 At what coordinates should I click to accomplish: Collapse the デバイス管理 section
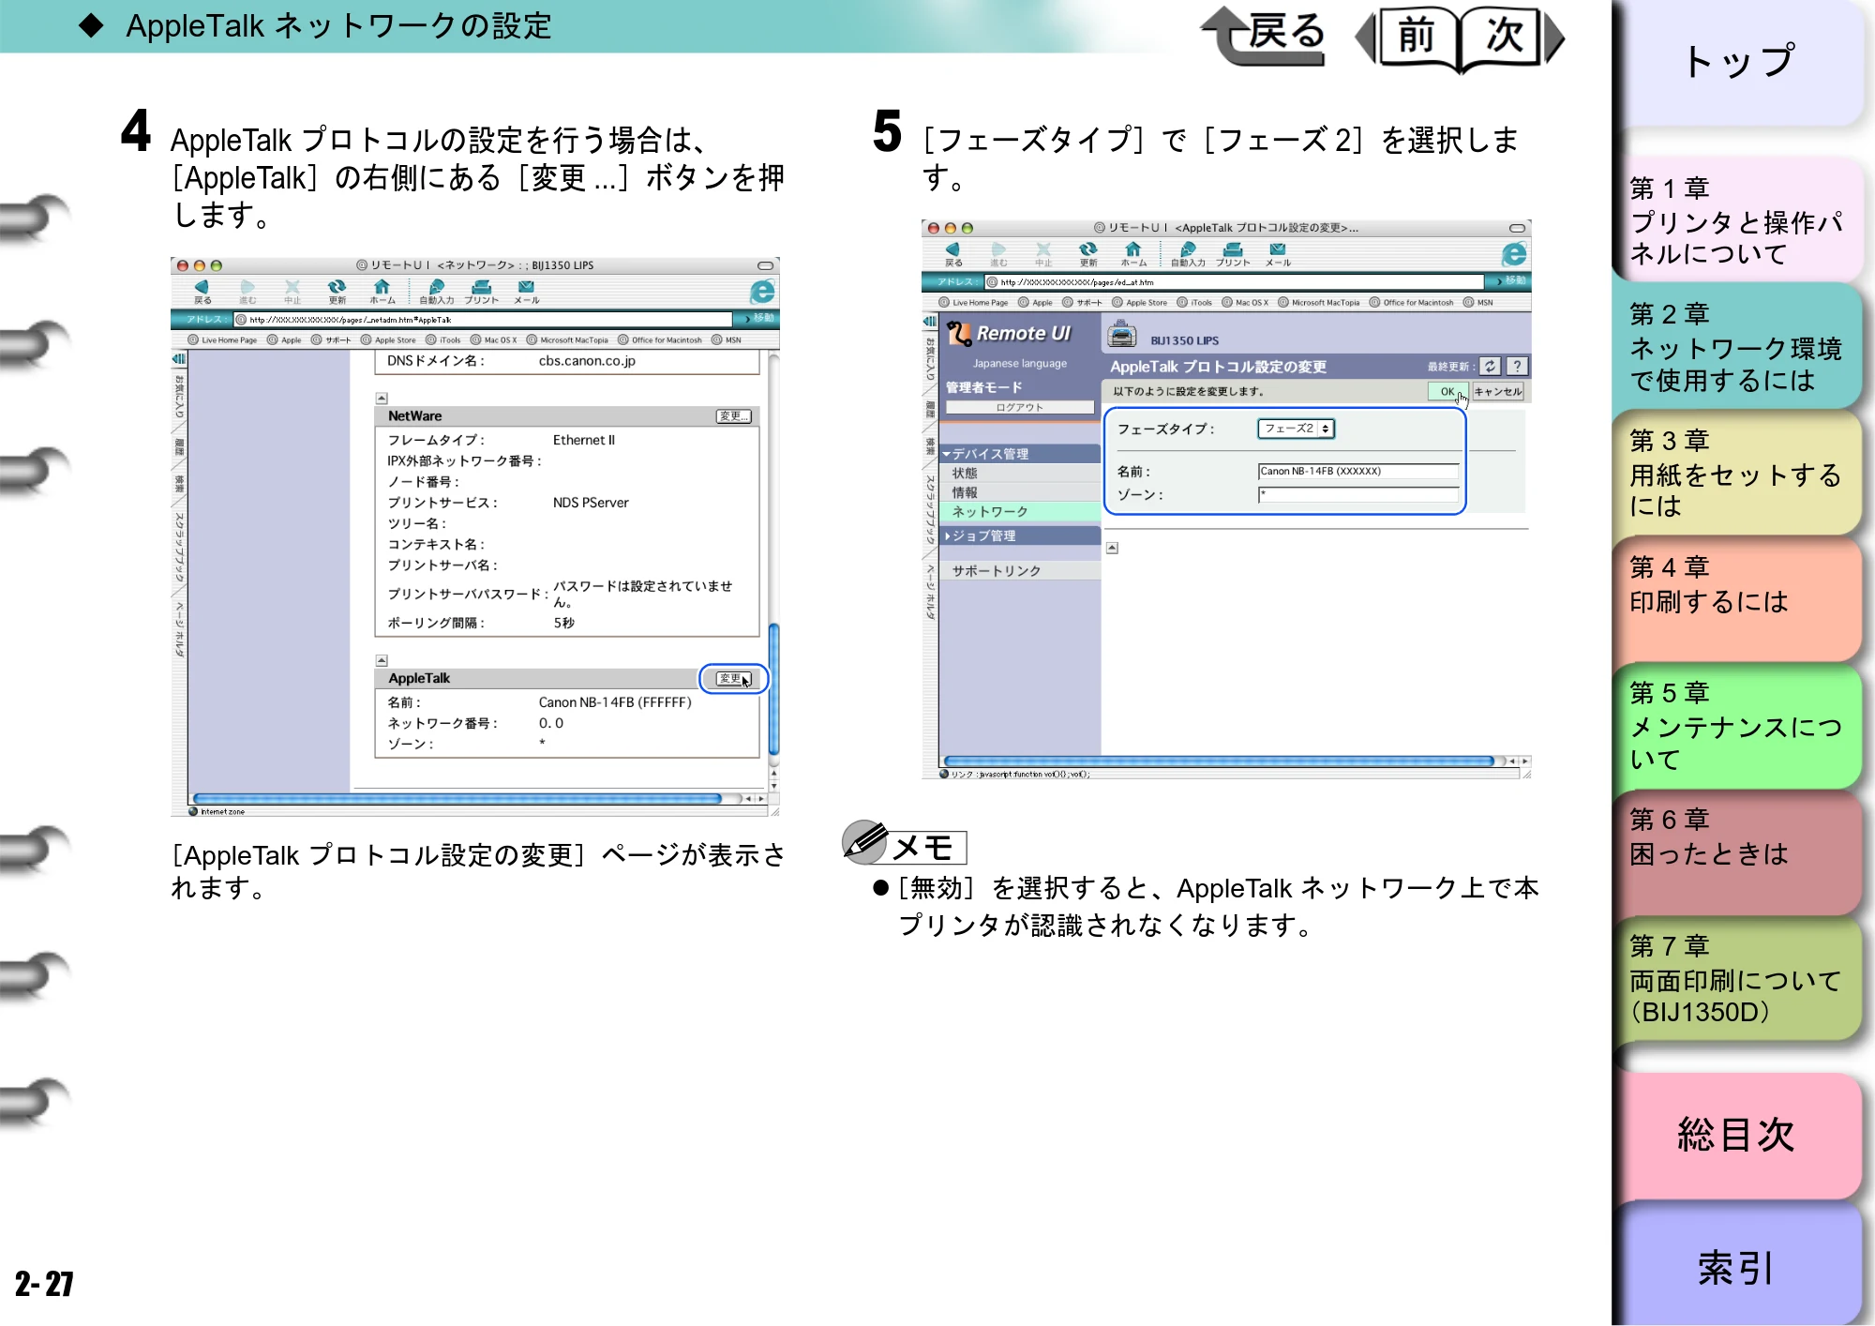click(x=1020, y=454)
